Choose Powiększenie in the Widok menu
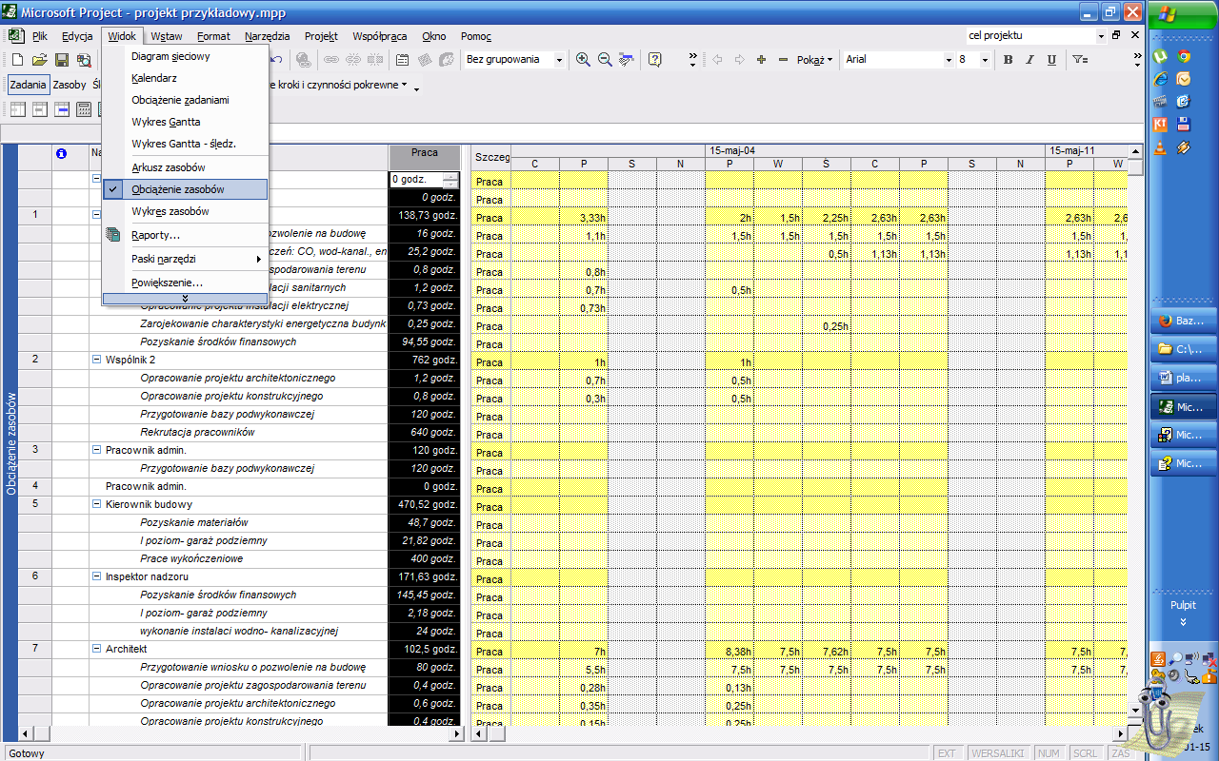1219x761 pixels. coord(186,283)
